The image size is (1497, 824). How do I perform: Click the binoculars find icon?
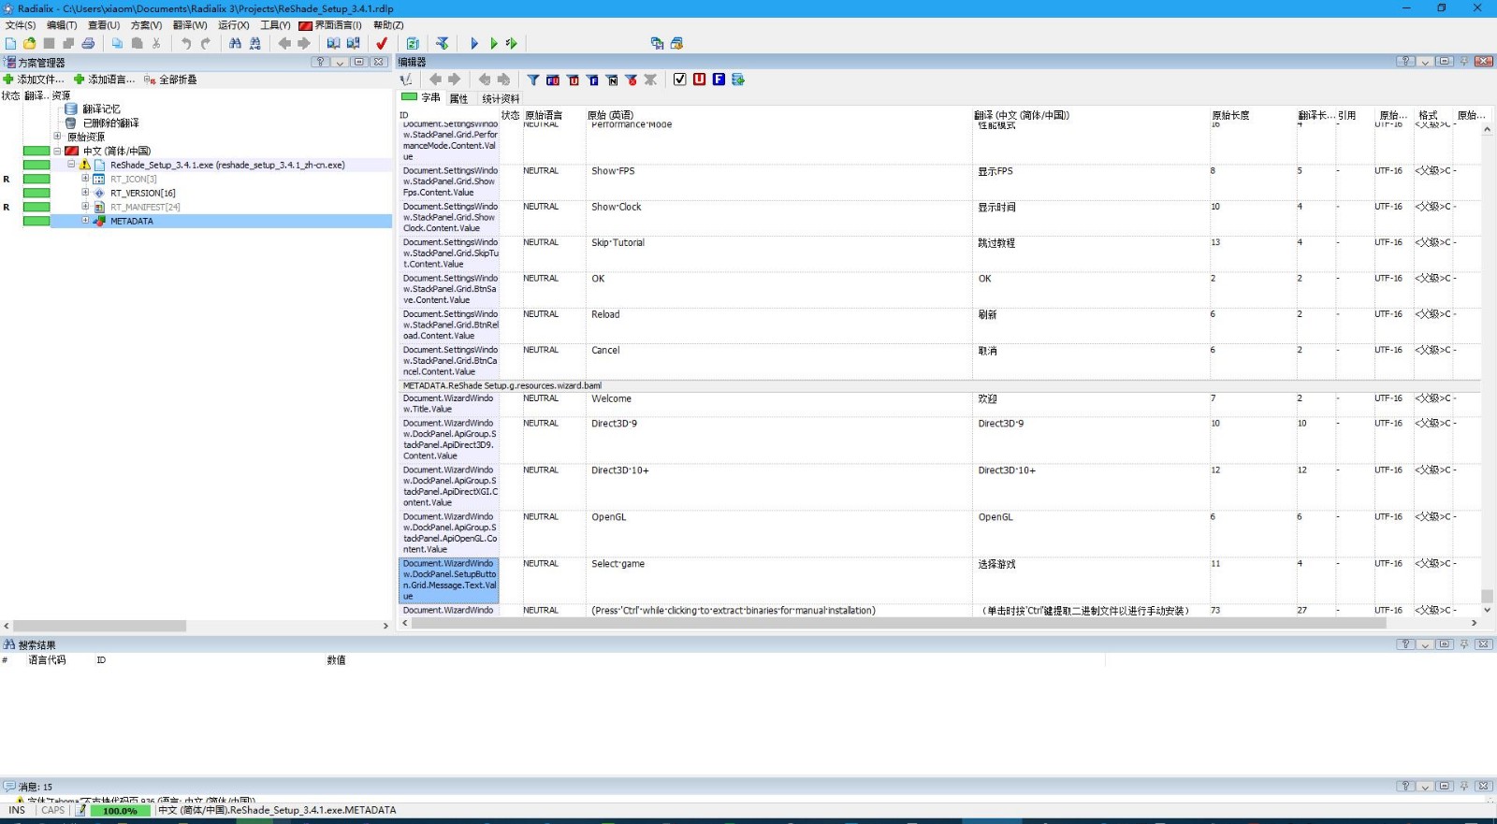click(x=235, y=43)
